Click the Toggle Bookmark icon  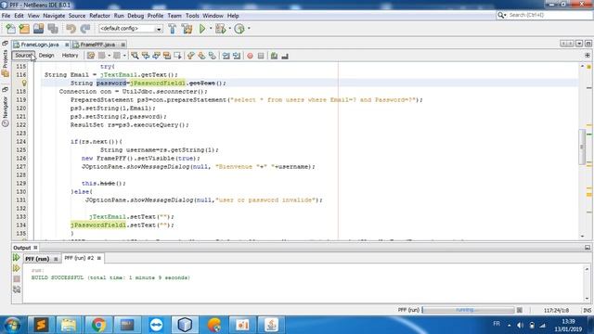(213, 56)
